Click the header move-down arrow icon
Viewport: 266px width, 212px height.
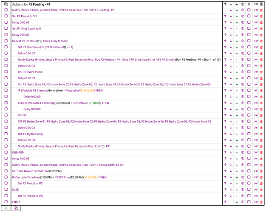click(x=231, y=4)
